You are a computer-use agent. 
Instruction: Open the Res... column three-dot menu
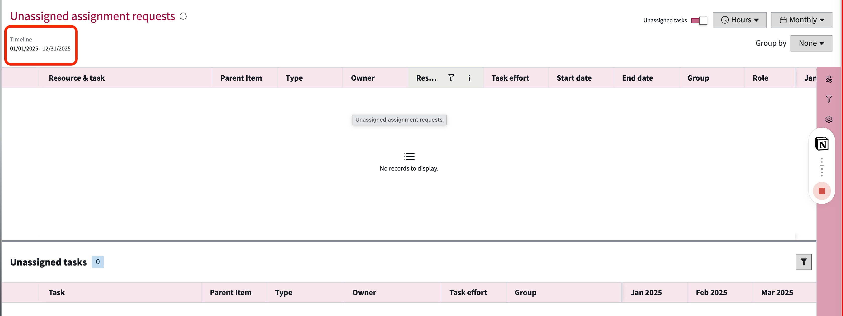point(469,78)
